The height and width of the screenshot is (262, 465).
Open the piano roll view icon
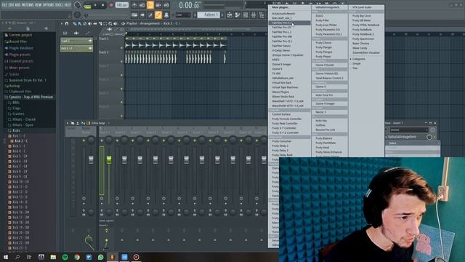point(238,15)
